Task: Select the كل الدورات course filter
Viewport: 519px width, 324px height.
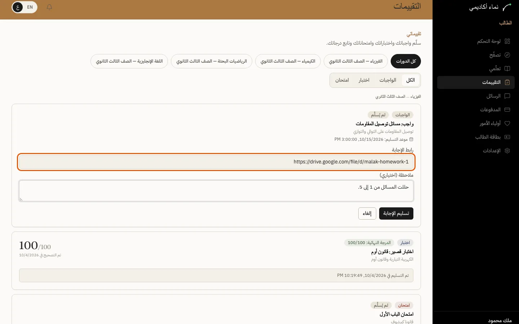Action: pos(406,61)
